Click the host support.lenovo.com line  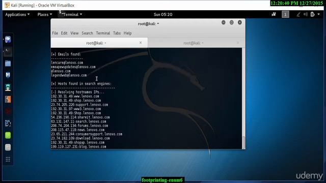click(x=79, y=105)
